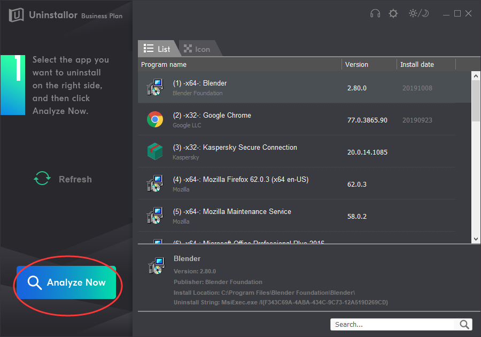
Task: Focus the Search input field
Action: 393,324
